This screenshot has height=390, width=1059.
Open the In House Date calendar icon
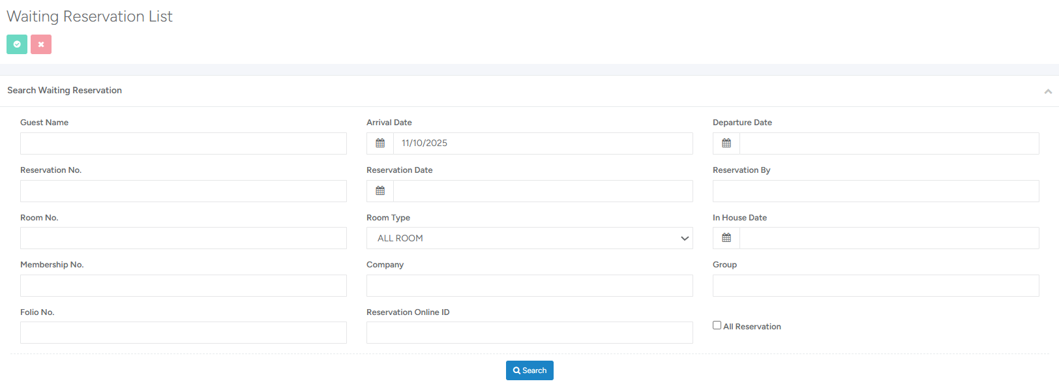(x=726, y=238)
